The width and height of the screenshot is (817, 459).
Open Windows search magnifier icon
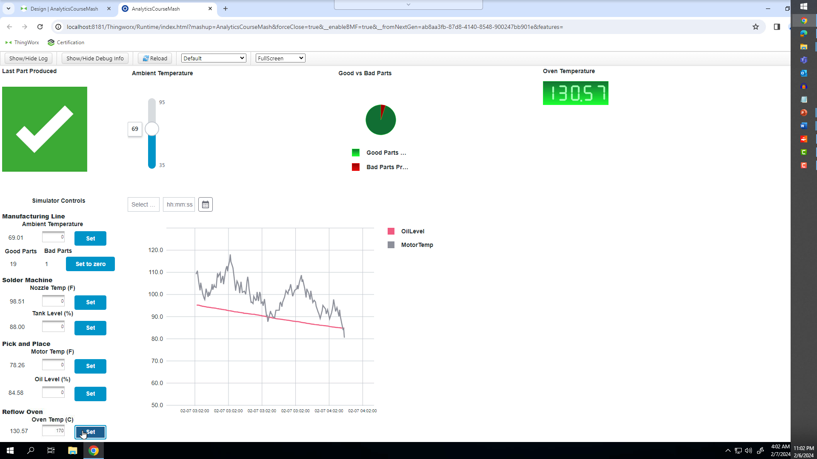pyautogui.click(x=31, y=450)
